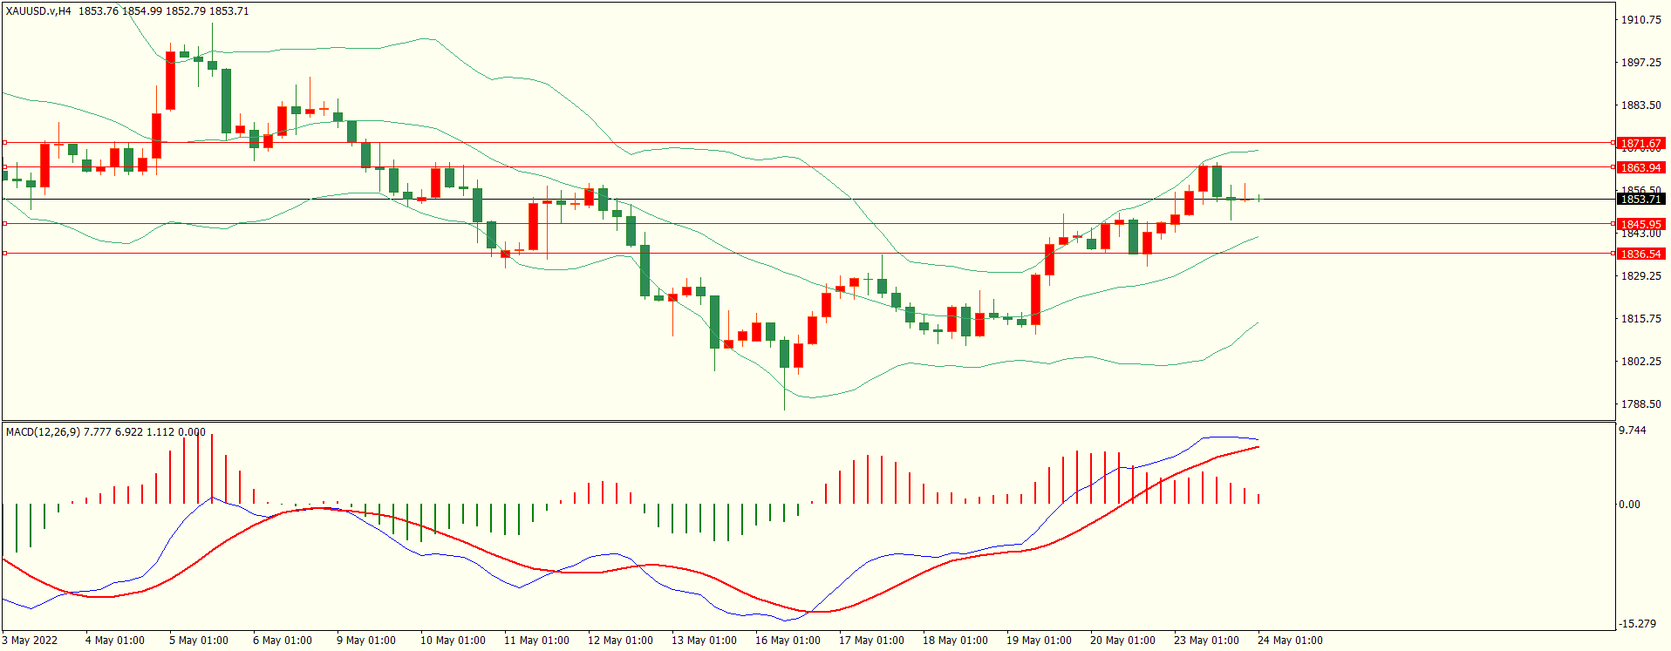The width and height of the screenshot is (1671, 651).
Task: Click the 1788.50 price axis value
Action: [1640, 403]
